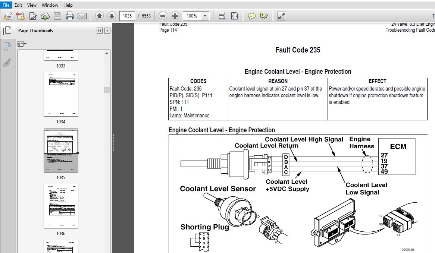Click the Create PDF toolbar icon

pos(8,16)
